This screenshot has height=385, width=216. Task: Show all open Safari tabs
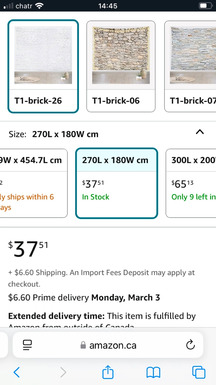point(199,372)
